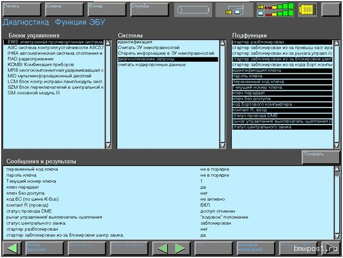Open the Службы menu
The width and height of the screenshot is (343, 258).
point(150,8)
